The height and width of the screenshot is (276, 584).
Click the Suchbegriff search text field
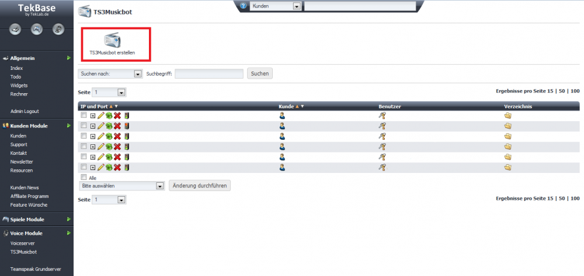[209, 73]
